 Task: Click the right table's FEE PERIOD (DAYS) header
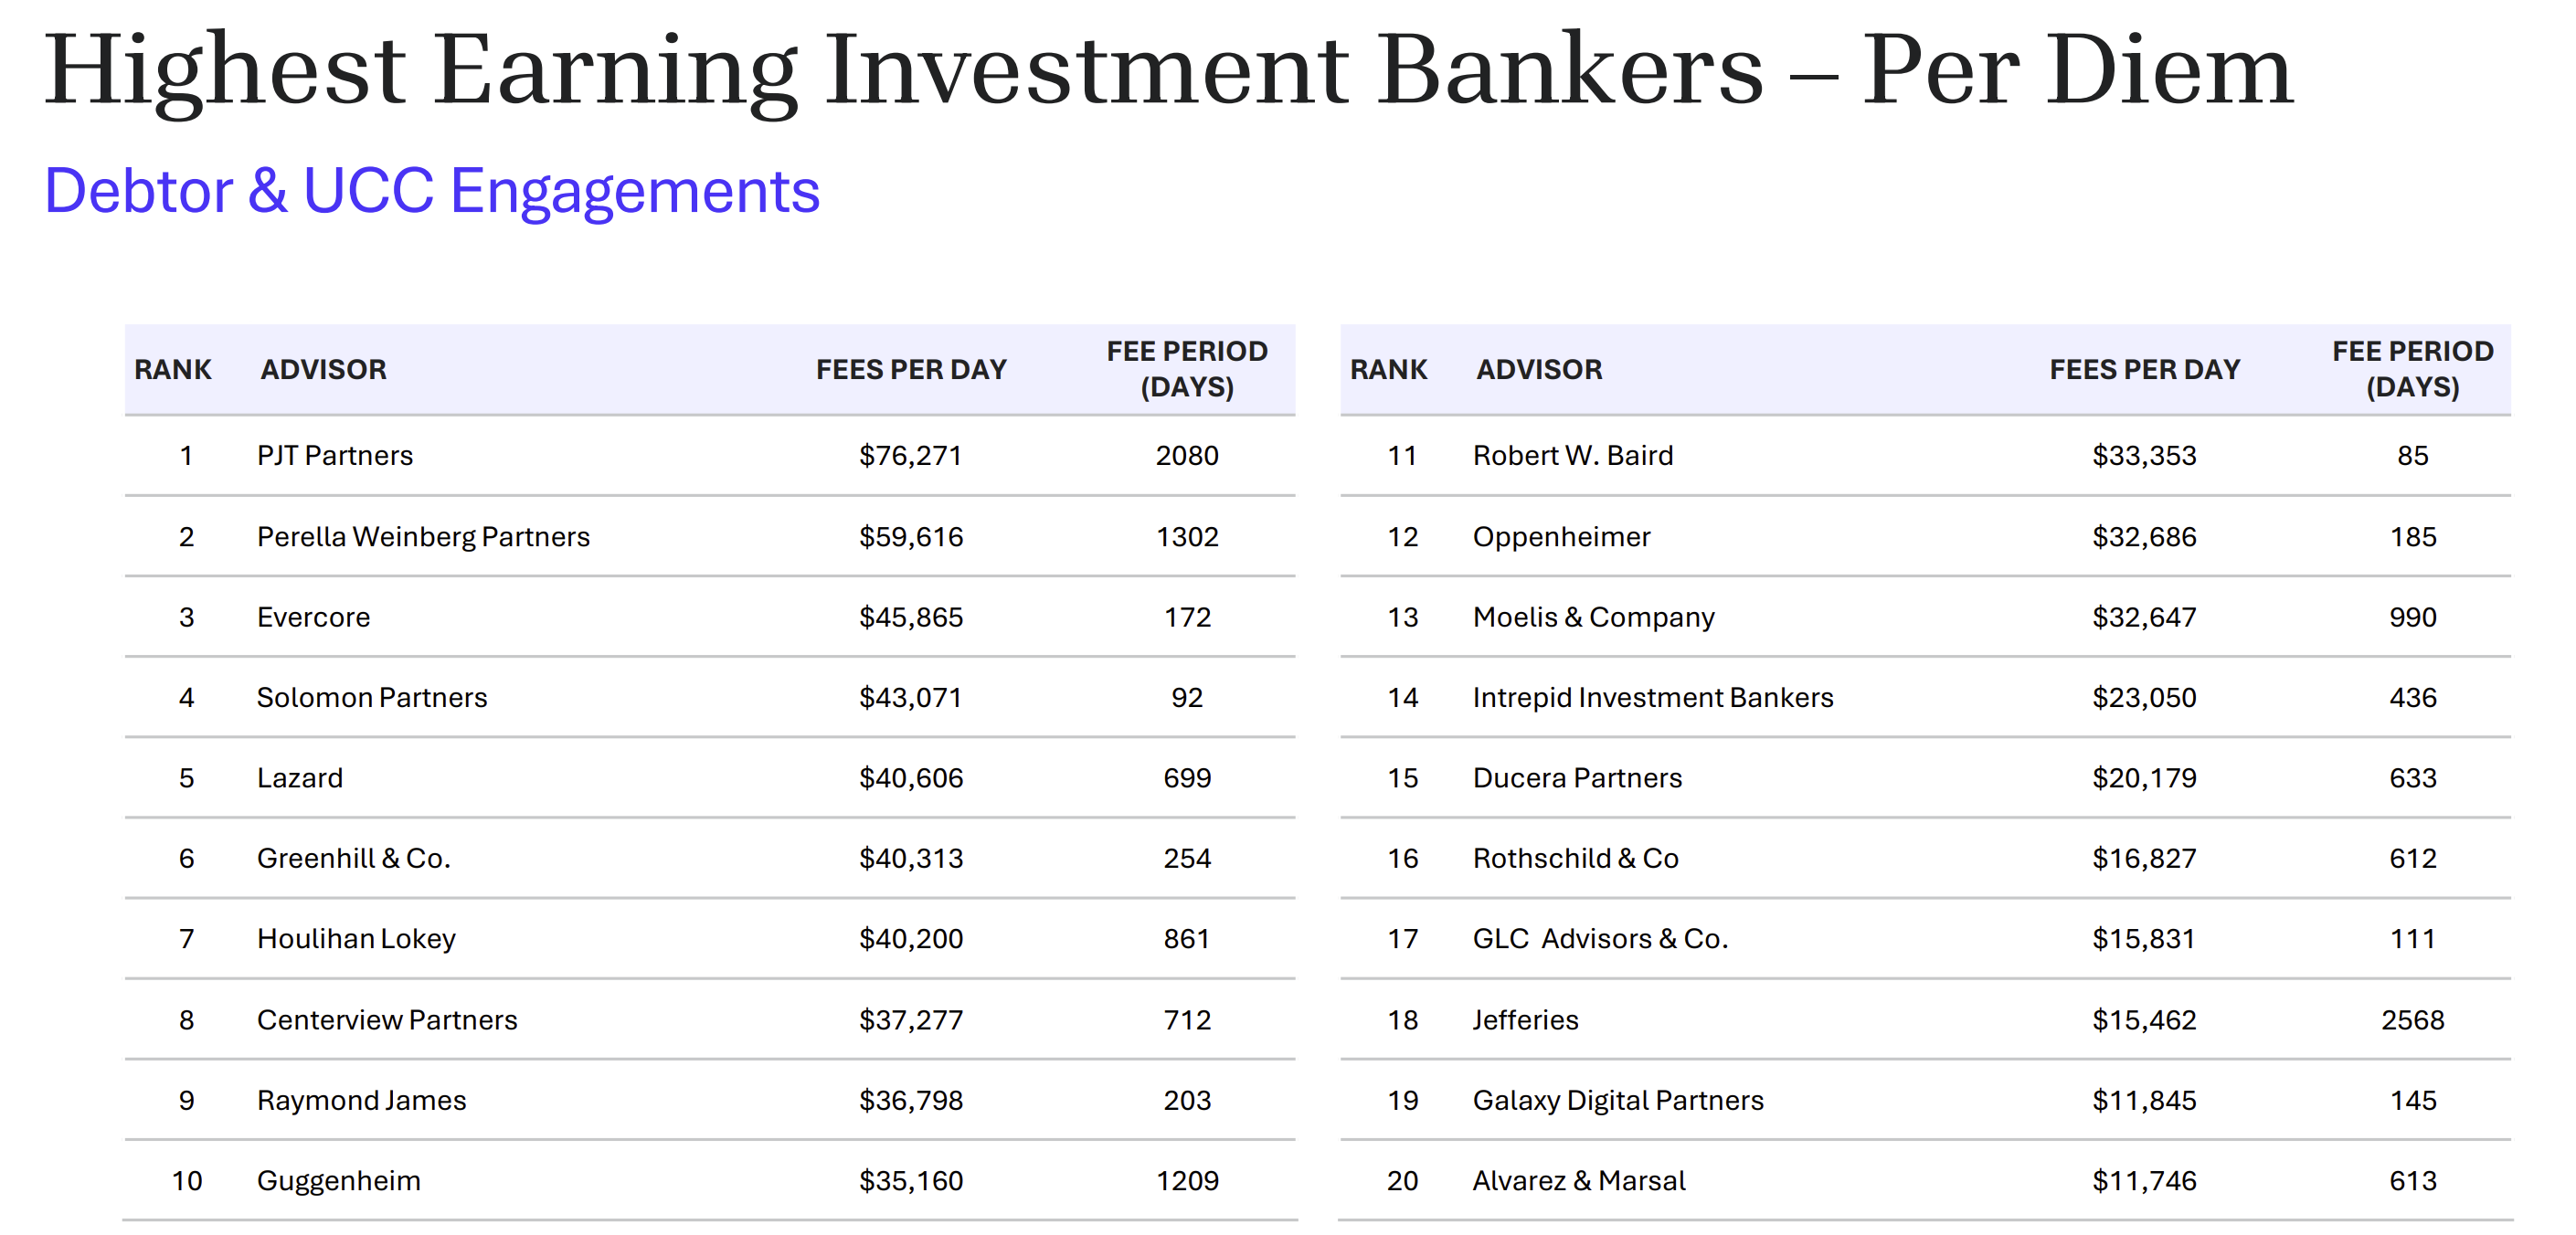2412,369
